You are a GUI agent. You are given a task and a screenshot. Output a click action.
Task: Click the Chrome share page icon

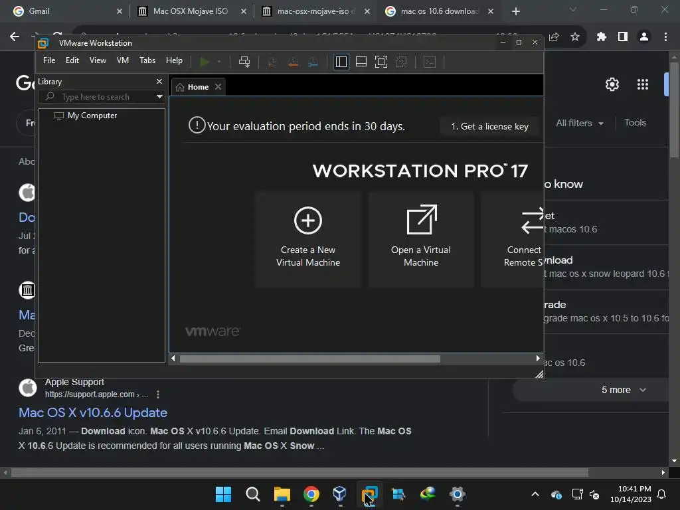[554, 37]
